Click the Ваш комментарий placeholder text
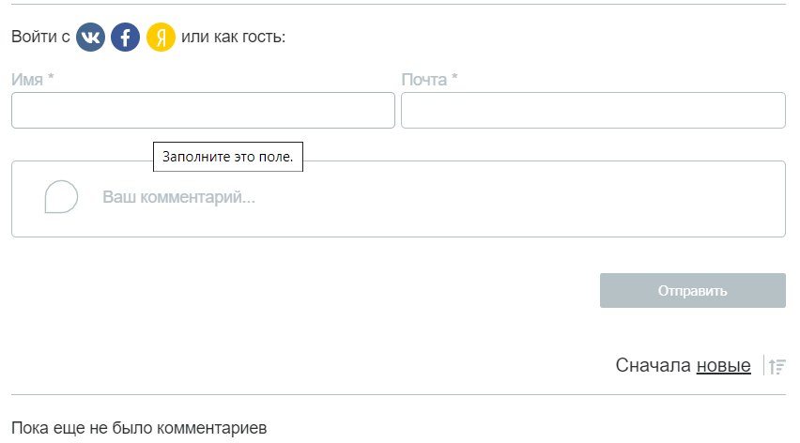800x443 pixels. (x=178, y=198)
